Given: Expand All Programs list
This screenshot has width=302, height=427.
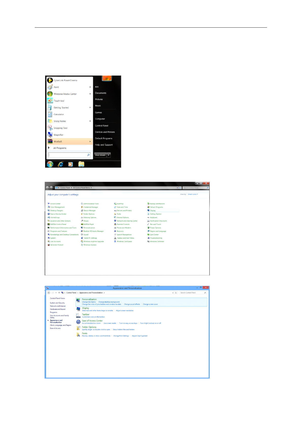Looking at the screenshot, I should tap(60, 148).
